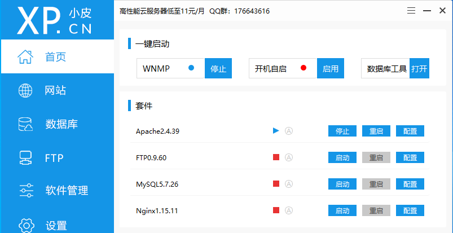Start MySQL5.7.26 with 启动

click(342, 184)
